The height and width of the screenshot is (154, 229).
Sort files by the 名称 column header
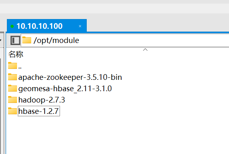[16, 54]
